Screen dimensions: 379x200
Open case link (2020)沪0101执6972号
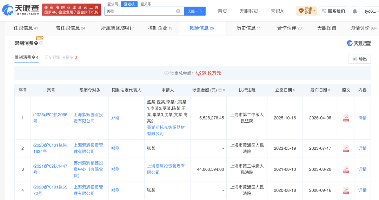click(x=50, y=190)
